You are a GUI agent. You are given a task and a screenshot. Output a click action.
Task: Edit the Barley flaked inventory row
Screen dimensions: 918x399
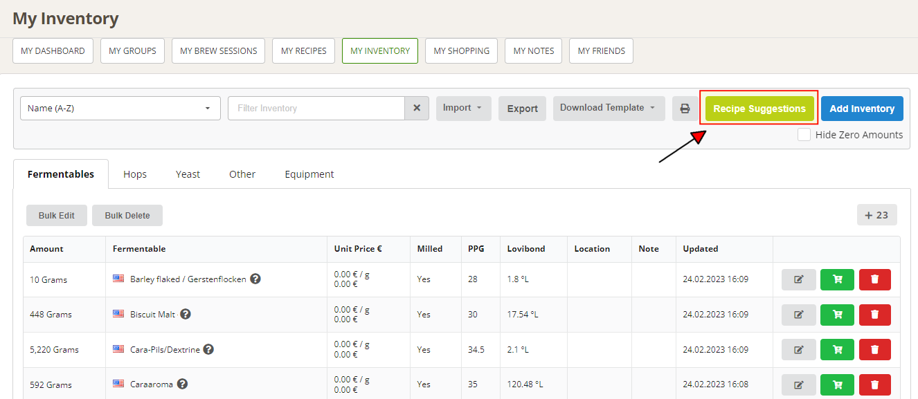(799, 279)
